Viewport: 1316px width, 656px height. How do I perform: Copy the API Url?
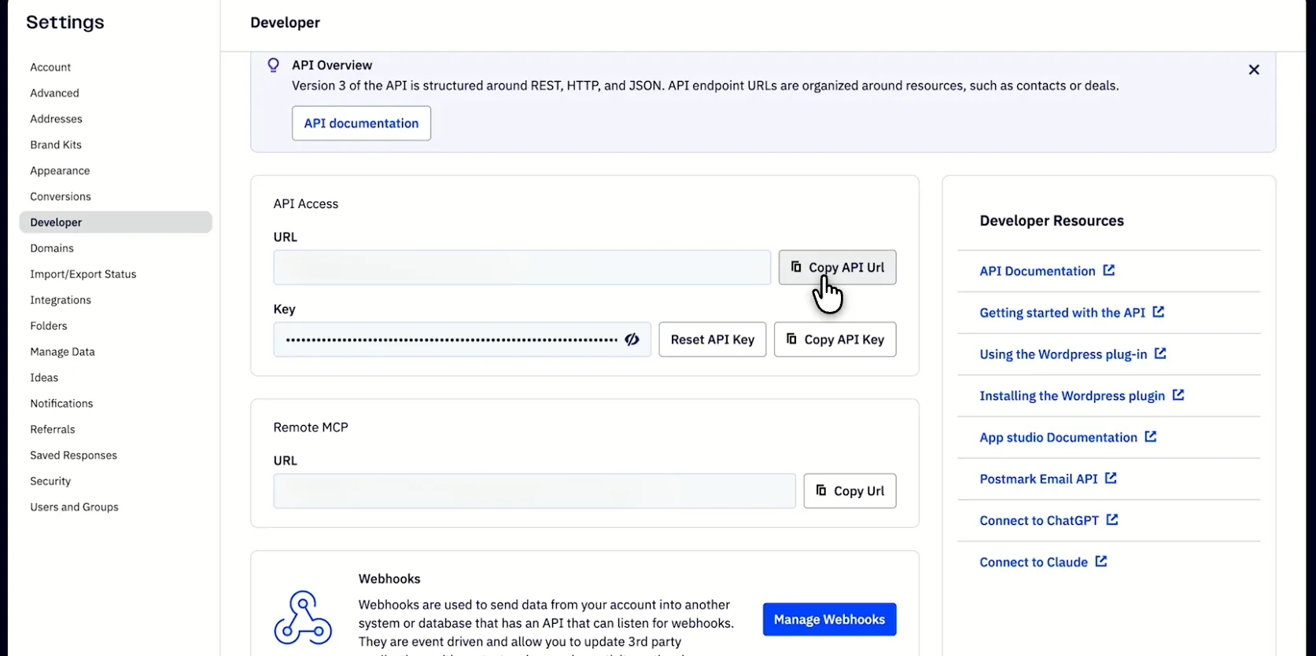pos(837,267)
